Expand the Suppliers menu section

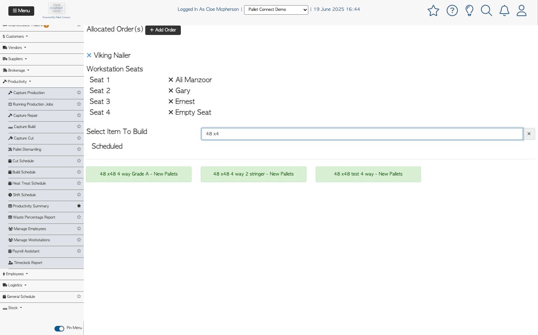pos(15,59)
